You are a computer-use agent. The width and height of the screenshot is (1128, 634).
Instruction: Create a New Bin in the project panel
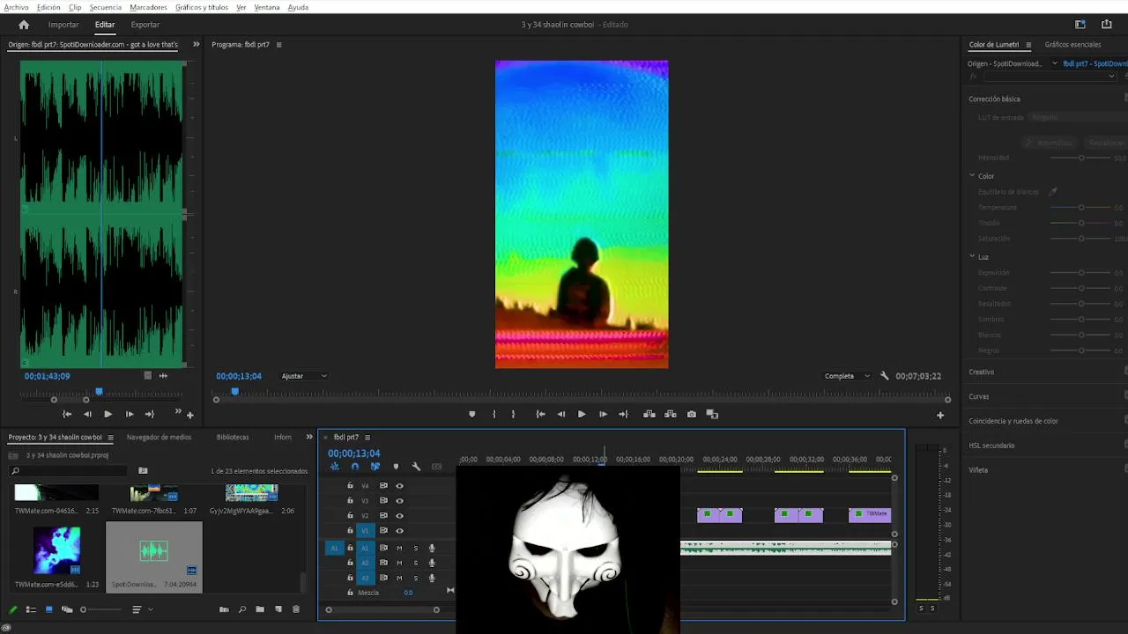coord(260,609)
